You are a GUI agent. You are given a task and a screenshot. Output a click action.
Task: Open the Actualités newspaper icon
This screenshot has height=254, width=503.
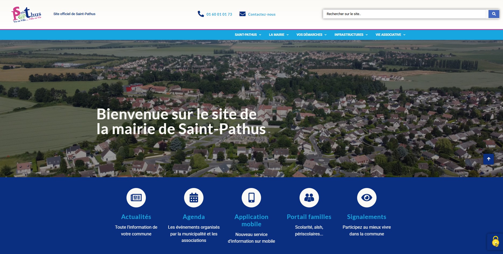click(136, 198)
